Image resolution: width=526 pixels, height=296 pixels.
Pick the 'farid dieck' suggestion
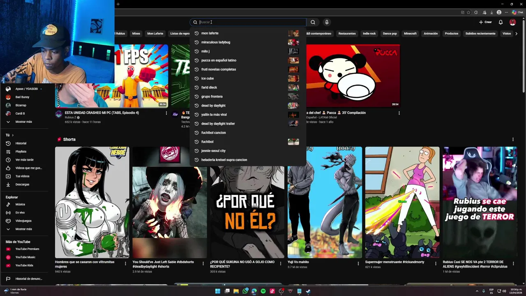click(x=248, y=88)
